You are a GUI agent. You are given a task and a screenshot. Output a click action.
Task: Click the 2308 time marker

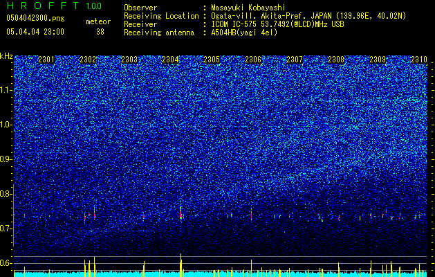pyautogui.click(x=336, y=60)
